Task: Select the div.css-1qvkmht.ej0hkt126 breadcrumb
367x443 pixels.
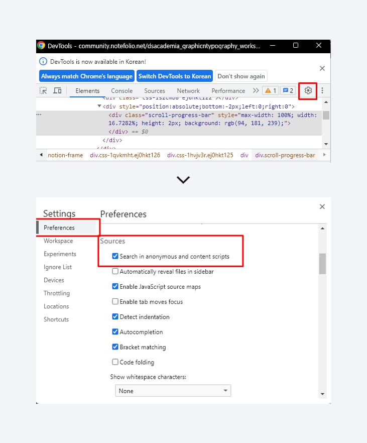Action: (x=125, y=155)
